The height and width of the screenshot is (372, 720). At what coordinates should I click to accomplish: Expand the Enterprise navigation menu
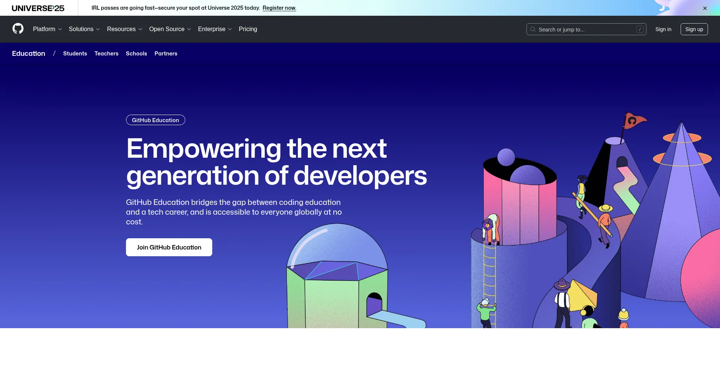pyautogui.click(x=214, y=29)
